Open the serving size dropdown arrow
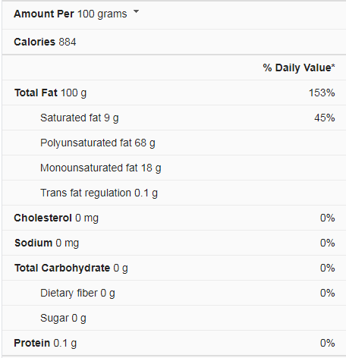Viewport: 346px width, 358px height. point(136,11)
